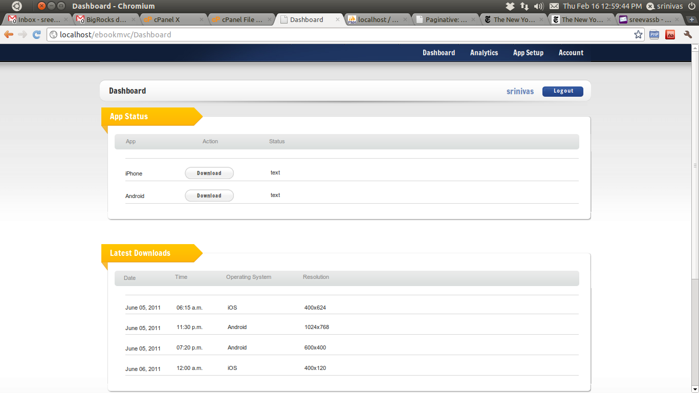
Task: Download the iPhone app
Action: coord(209,173)
